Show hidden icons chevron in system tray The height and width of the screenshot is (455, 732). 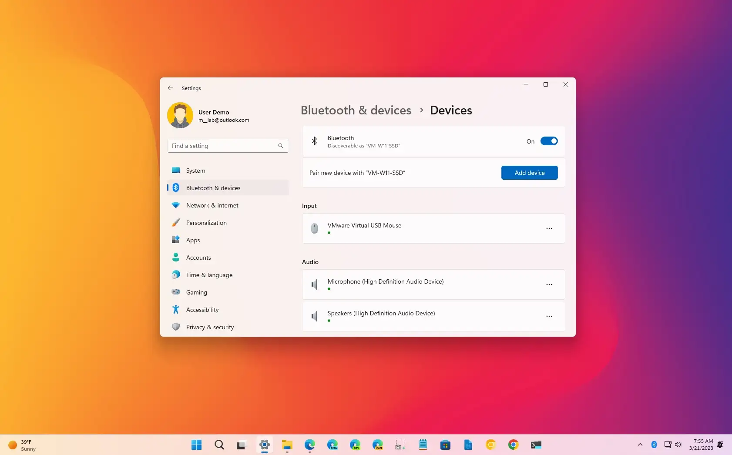640,445
